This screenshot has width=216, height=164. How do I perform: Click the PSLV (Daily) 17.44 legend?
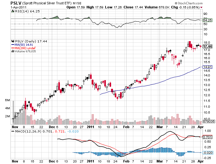click(x=31, y=41)
